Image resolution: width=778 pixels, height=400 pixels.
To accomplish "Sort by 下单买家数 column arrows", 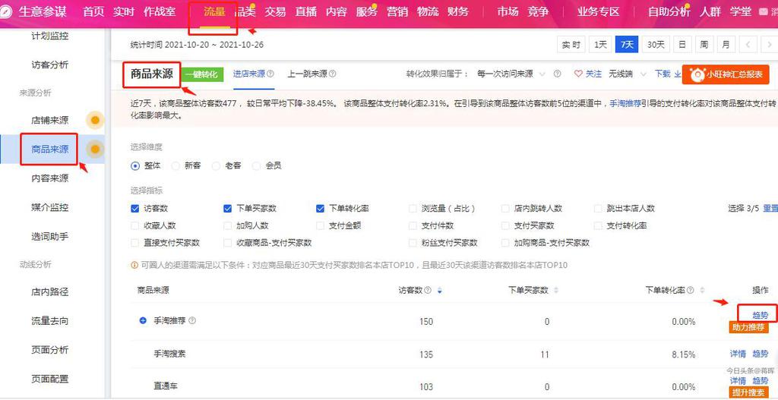I will (x=555, y=291).
